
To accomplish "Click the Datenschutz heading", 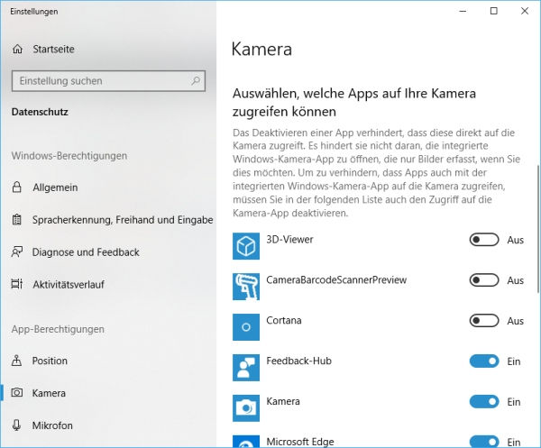I will (40, 112).
